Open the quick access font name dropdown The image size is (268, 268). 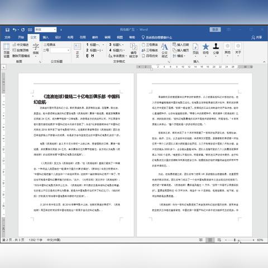tap(55, 30)
